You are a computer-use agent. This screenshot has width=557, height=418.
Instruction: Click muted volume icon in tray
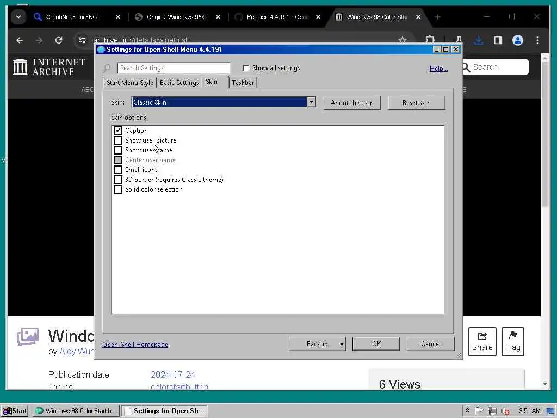pyautogui.click(x=505, y=411)
